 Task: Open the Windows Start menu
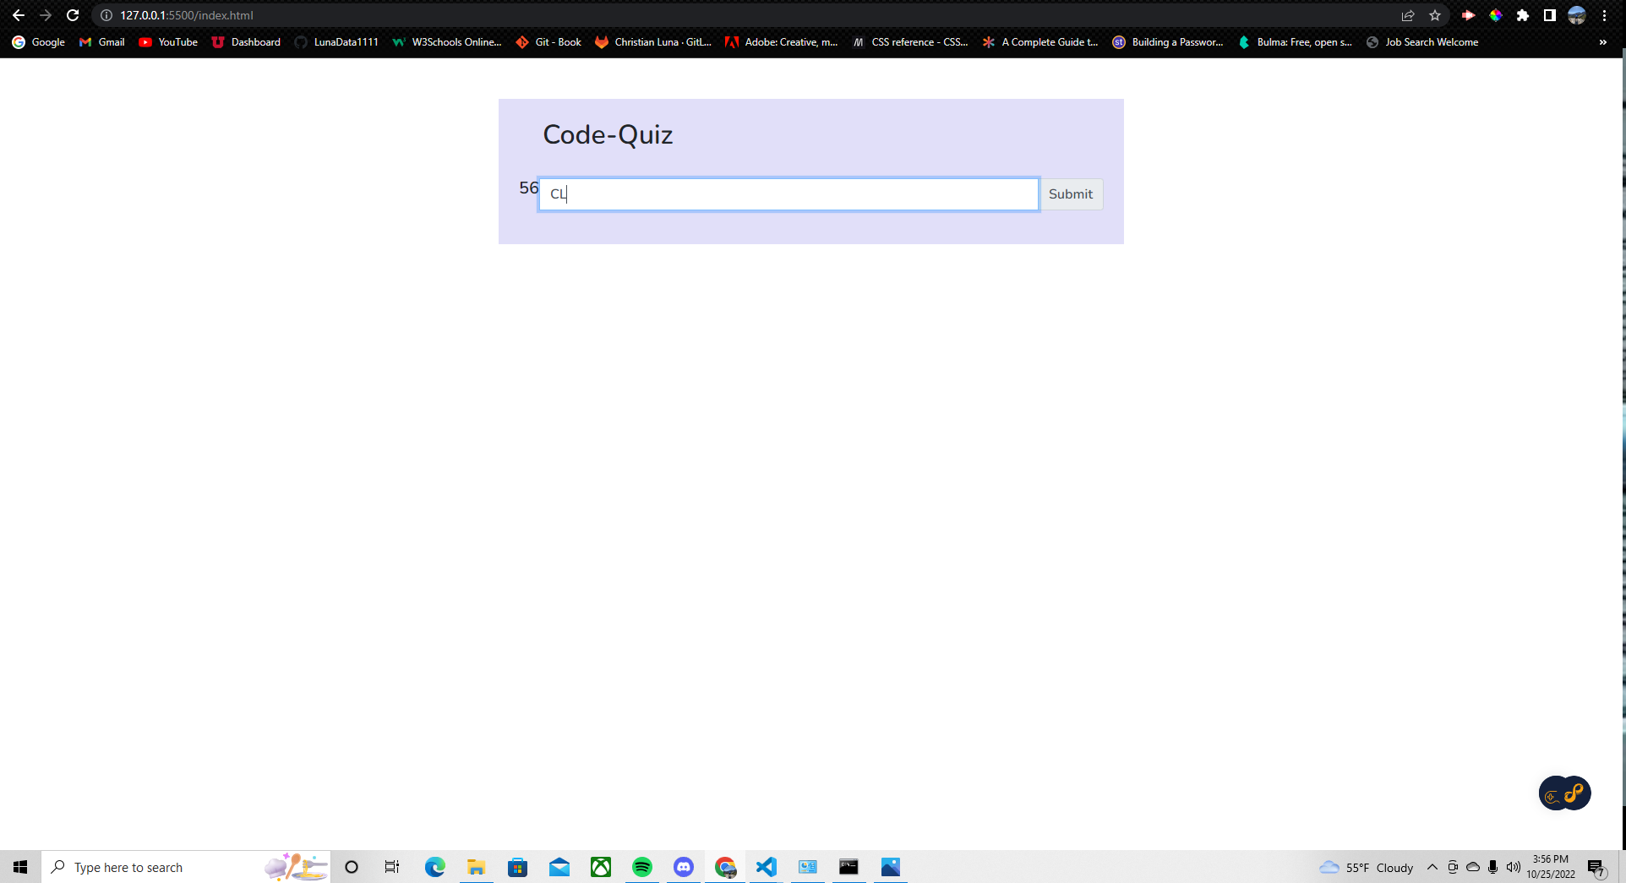(19, 866)
